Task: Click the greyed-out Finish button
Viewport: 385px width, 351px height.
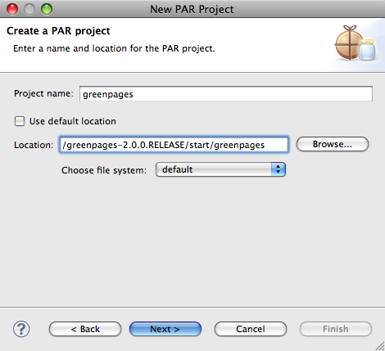Action: [x=336, y=329]
